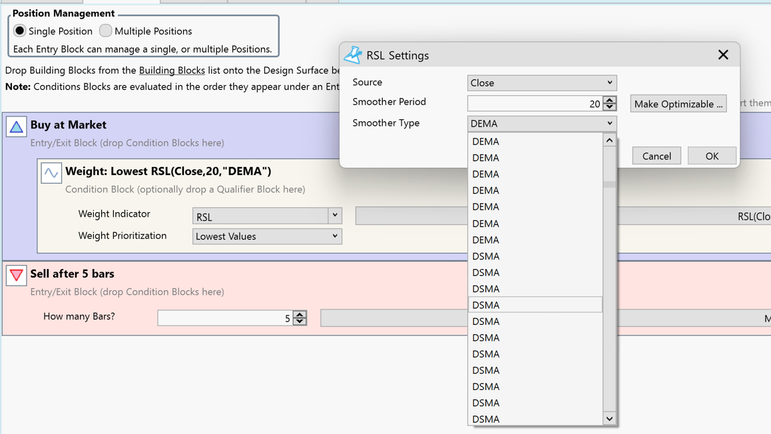The image size is (771, 434).
Task: Click the Weight condition block wave icon
Action: [x=51, y=173]
